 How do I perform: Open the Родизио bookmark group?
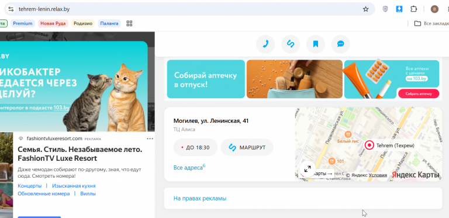pos(83,23)
